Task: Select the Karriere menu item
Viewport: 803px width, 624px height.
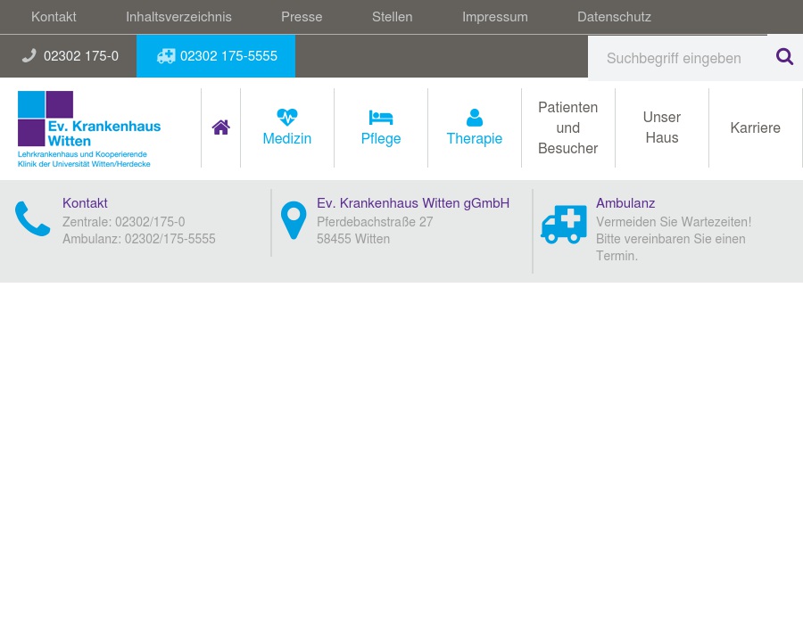Action: coord(755,127)
